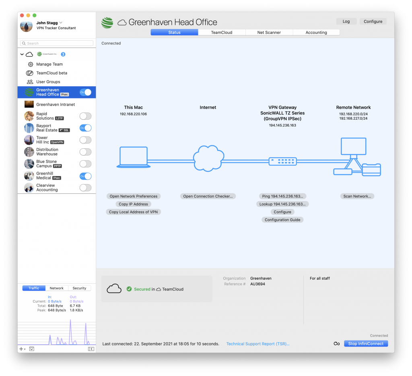Click the Manage Team gear icon
The image size is (412, 376).
(31, 64)
